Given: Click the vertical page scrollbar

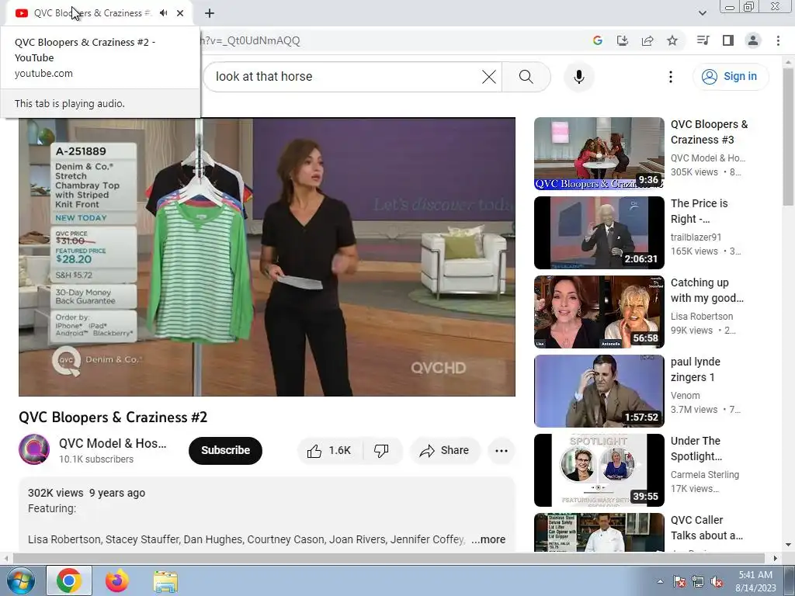Looking at the screenshot, I should point(788,136).
